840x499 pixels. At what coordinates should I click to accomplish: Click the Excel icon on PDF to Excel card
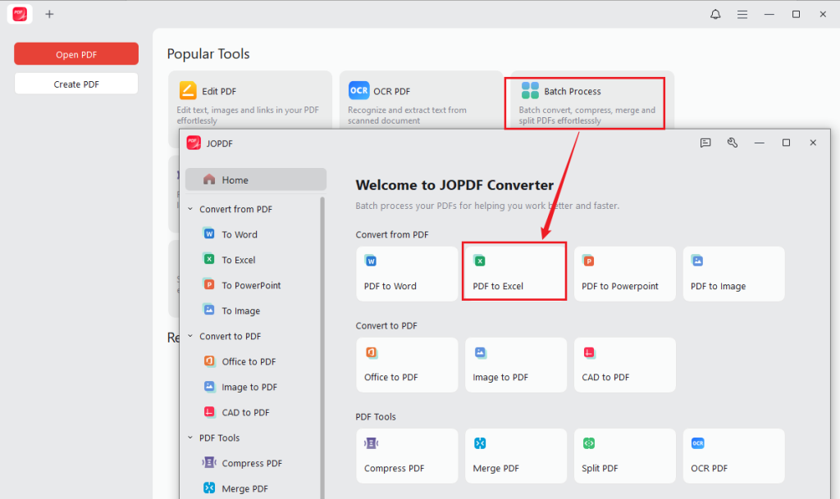tap(479, 261)
